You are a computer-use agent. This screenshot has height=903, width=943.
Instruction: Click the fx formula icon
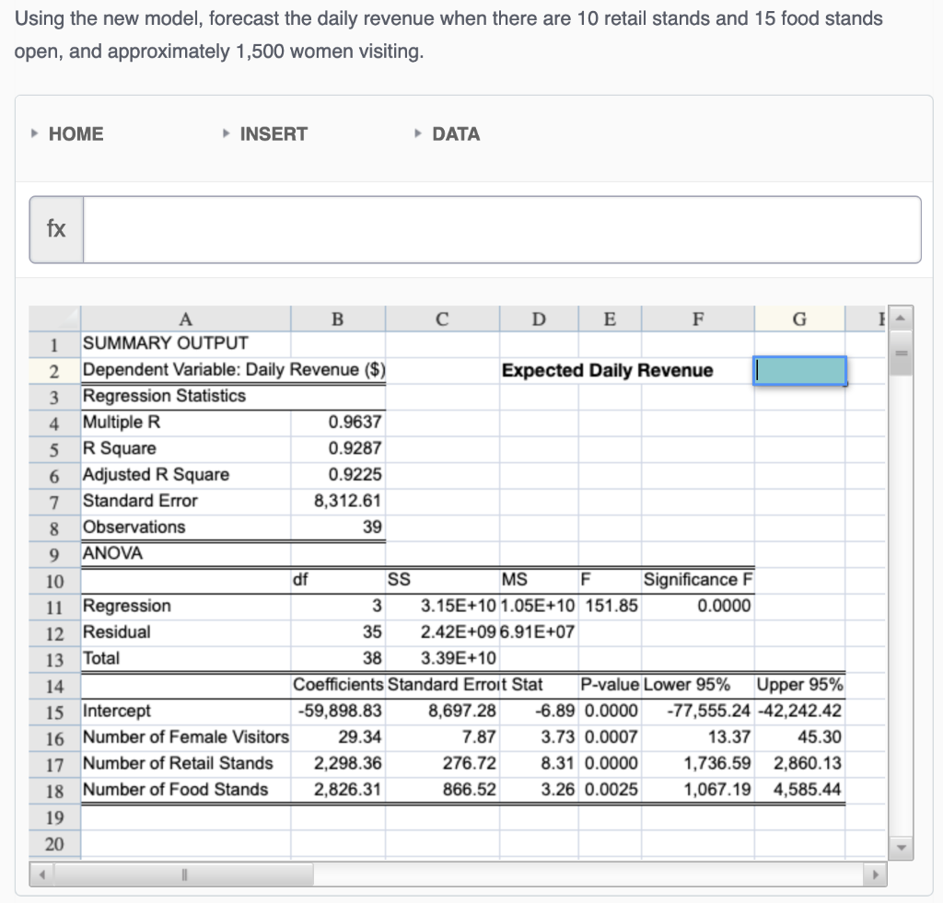coord(55,229)
